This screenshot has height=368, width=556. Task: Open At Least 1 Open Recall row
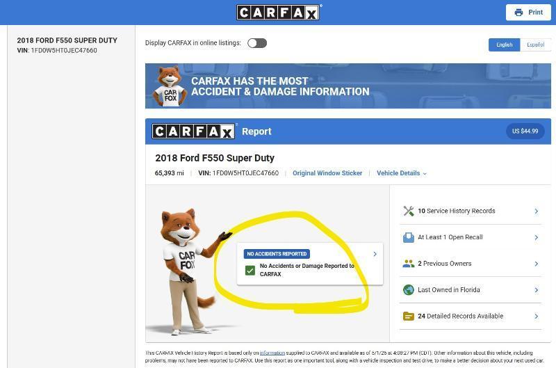[x=471, y=237]
